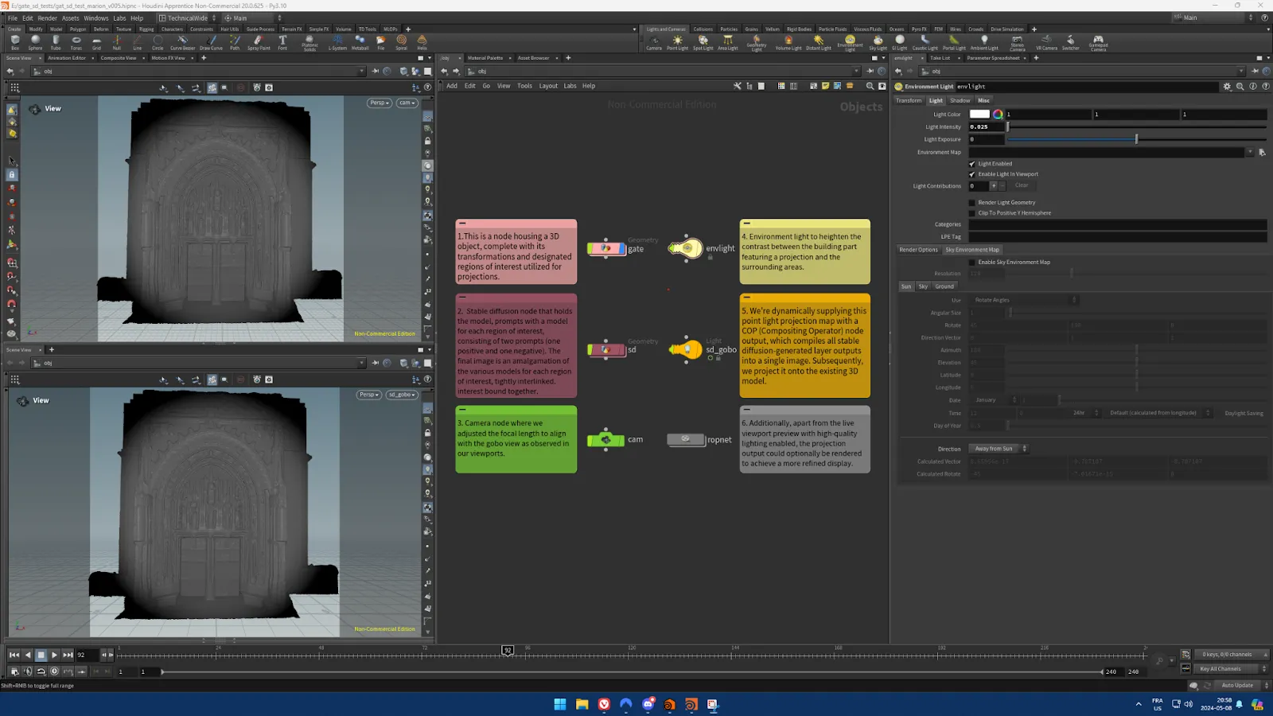Click the envlight node in the network
This screenshot has width=1273, height=716.
coord(686,248)
